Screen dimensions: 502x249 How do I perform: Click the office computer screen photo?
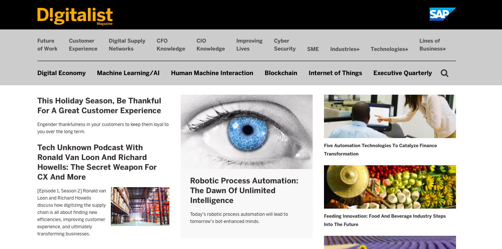coord(390,116)
